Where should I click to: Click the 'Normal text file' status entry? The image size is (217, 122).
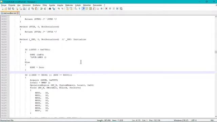point(7,120)
